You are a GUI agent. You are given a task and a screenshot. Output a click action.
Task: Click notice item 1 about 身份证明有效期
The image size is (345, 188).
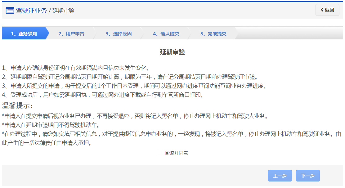pyautogui.click(x=76, y=68)
